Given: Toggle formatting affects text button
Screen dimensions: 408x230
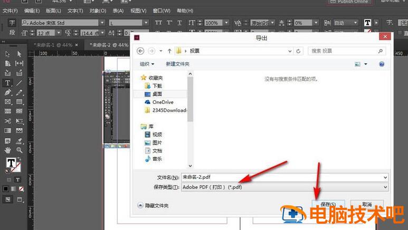Looking at the screenshot, I should click(x=18, y=179).
